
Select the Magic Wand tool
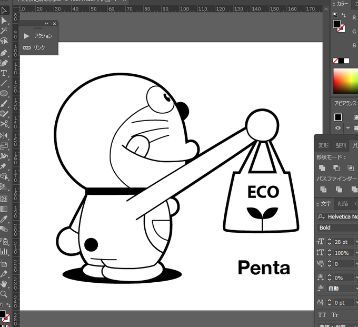click(x=4, y=31)
